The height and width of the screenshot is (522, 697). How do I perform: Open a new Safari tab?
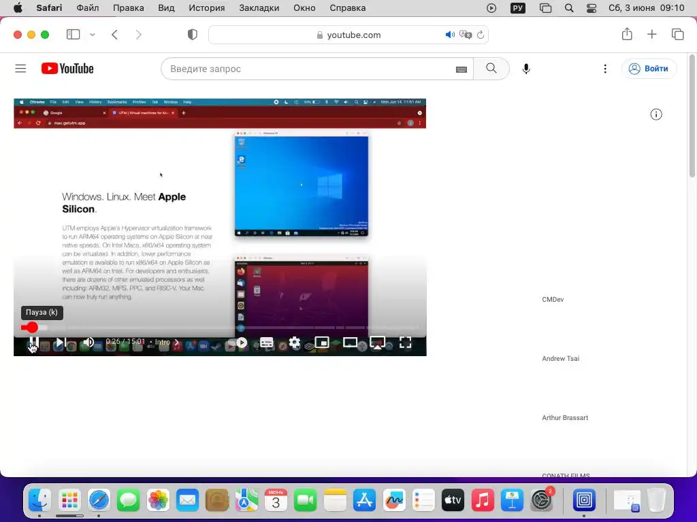[x=651, y=34]
